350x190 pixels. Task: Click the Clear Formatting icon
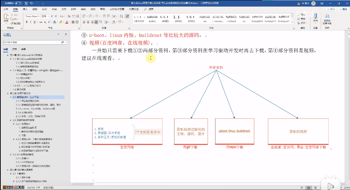69,16
